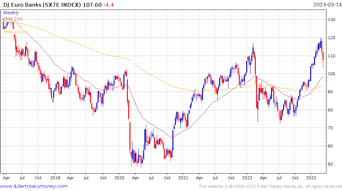Click the copyright notice Fuller Treacy Money plc

[270, 187]
